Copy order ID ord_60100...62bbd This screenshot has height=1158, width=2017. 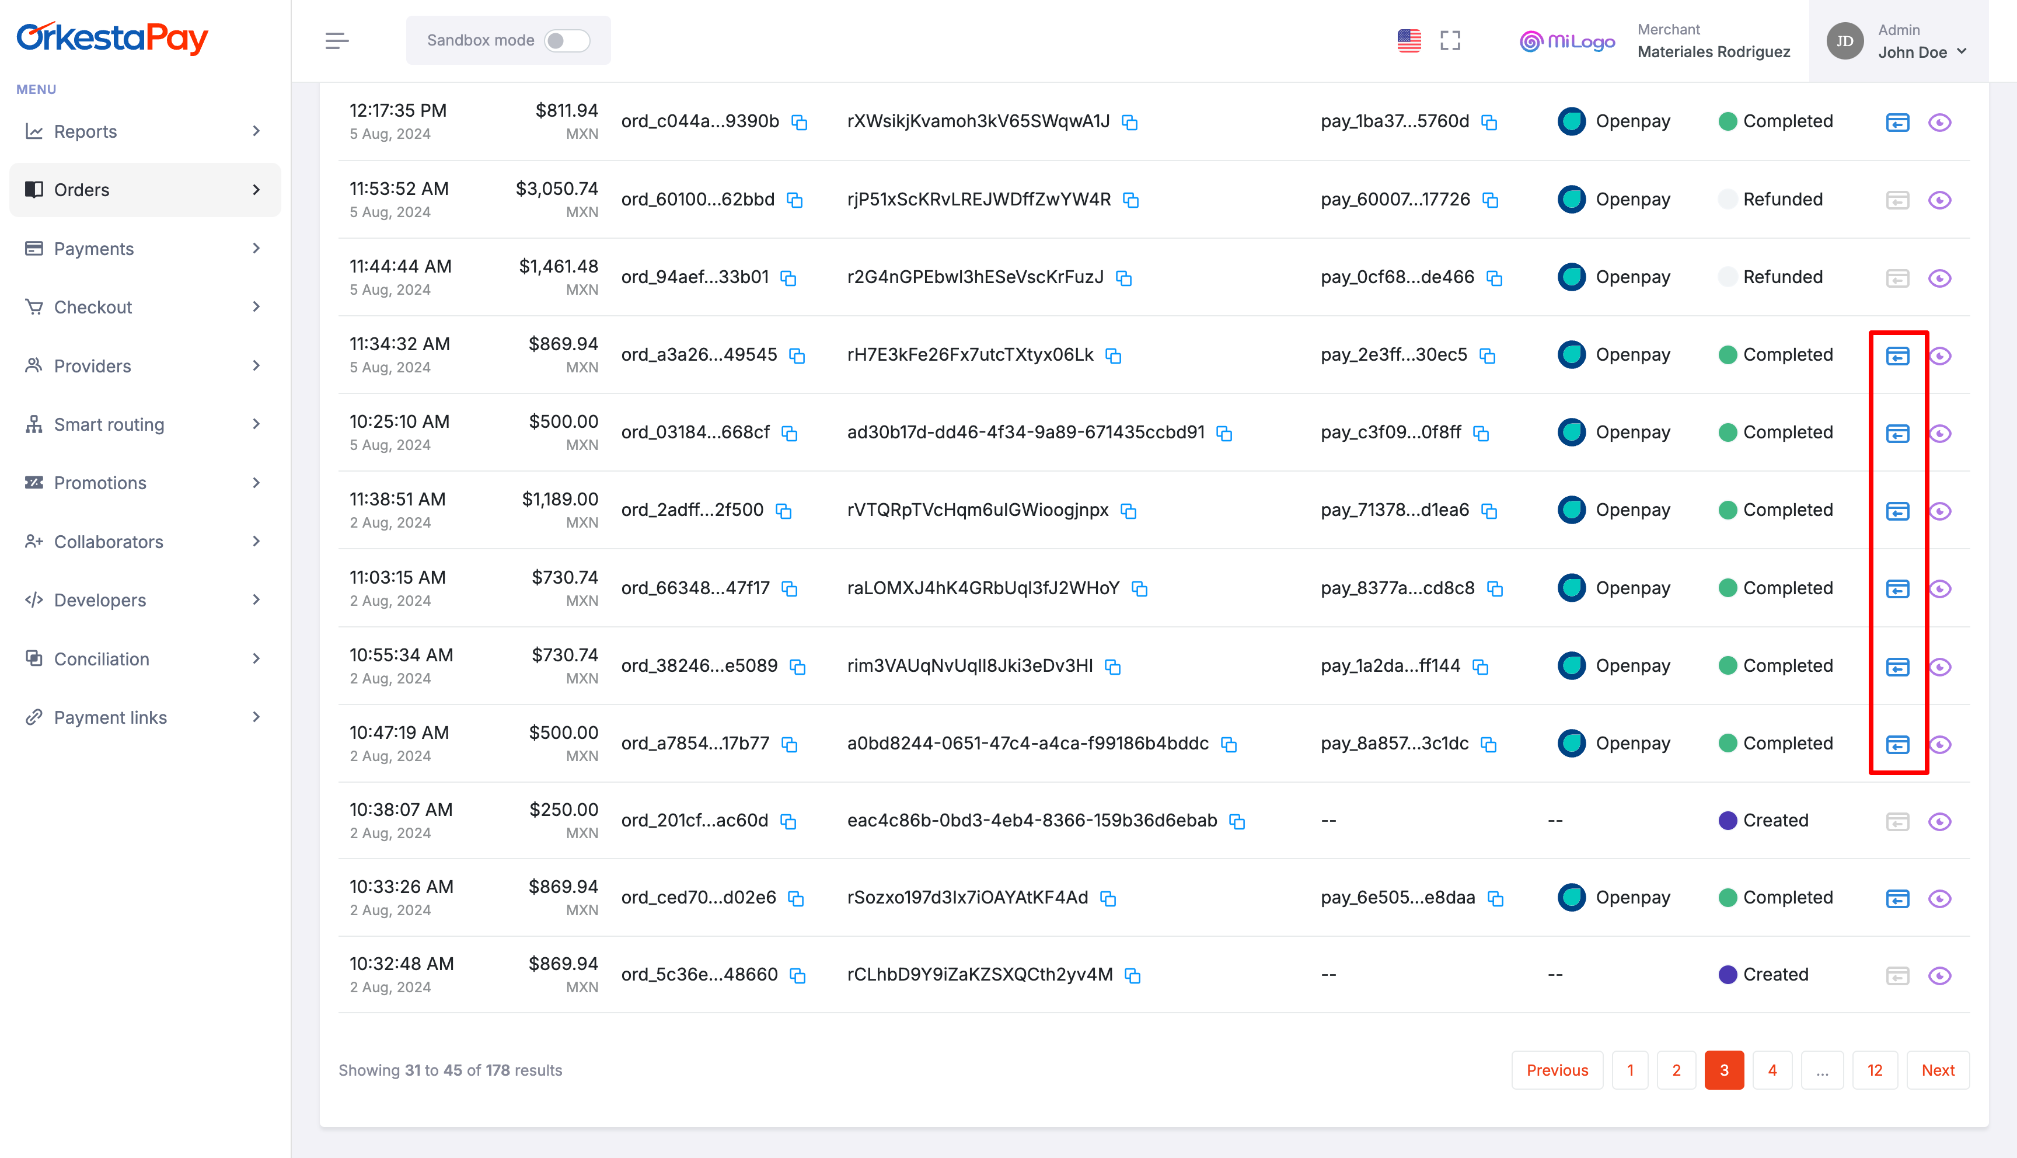coord(795,200)
